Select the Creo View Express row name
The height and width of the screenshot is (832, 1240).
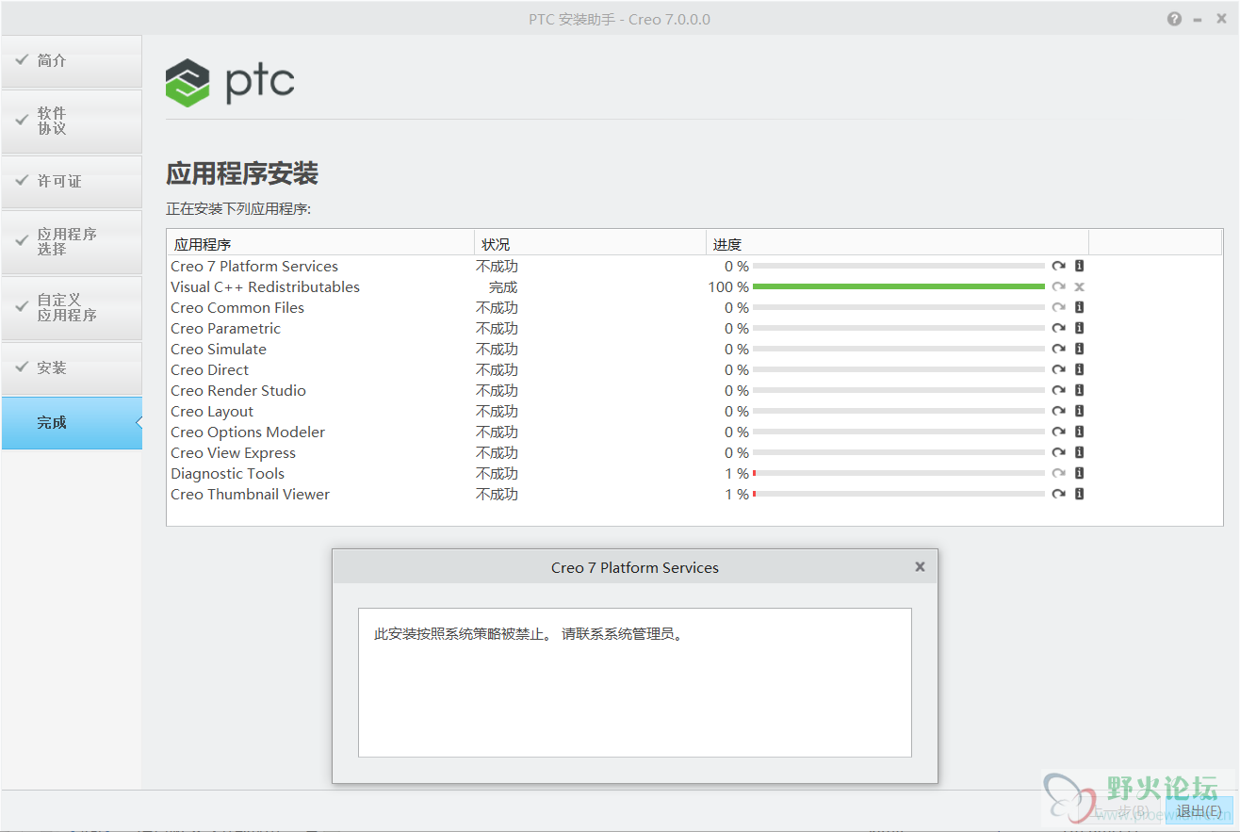pyautogui.click(x=233, y=453)
